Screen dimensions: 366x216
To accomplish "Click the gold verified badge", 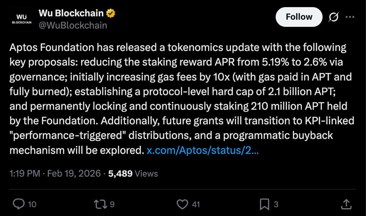I will click(x=111, y=14).
